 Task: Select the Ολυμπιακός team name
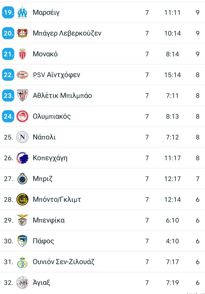coord(51,116)
